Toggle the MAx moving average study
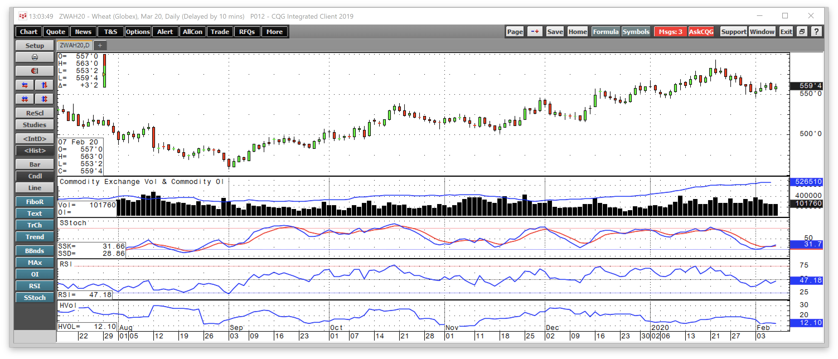 35,263
